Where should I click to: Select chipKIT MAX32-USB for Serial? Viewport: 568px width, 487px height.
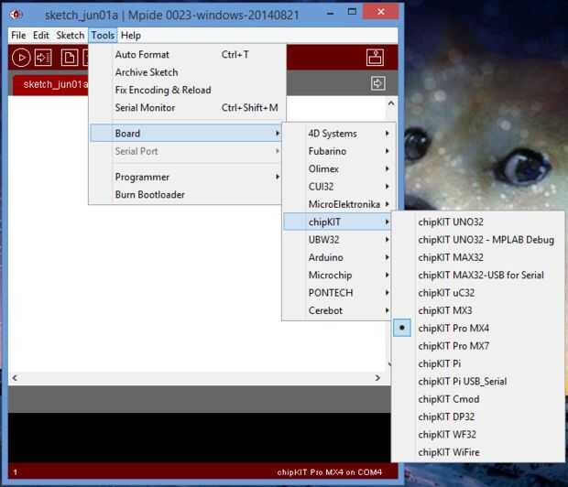click(x=478, y=276)
